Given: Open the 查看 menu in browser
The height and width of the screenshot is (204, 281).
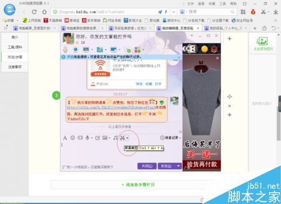Looking at the screenshot, I should [x=201, y=3].
